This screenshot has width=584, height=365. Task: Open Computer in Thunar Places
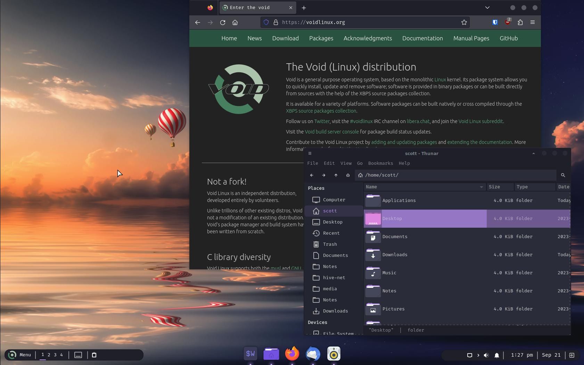pos(334,200)
